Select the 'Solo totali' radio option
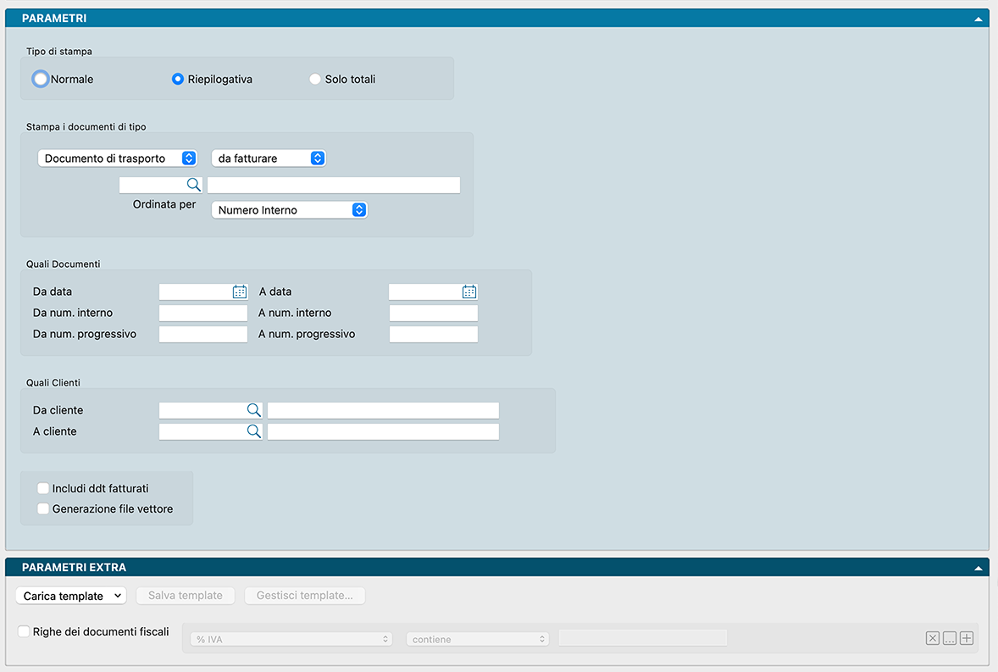This screenshot has width=998, height=672. point(315,79)
